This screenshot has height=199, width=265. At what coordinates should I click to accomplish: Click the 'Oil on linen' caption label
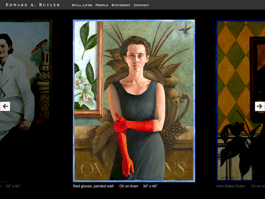[129, 186]
